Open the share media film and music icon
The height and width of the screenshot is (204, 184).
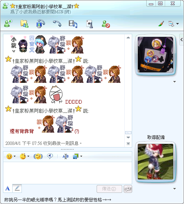[73, 24]
